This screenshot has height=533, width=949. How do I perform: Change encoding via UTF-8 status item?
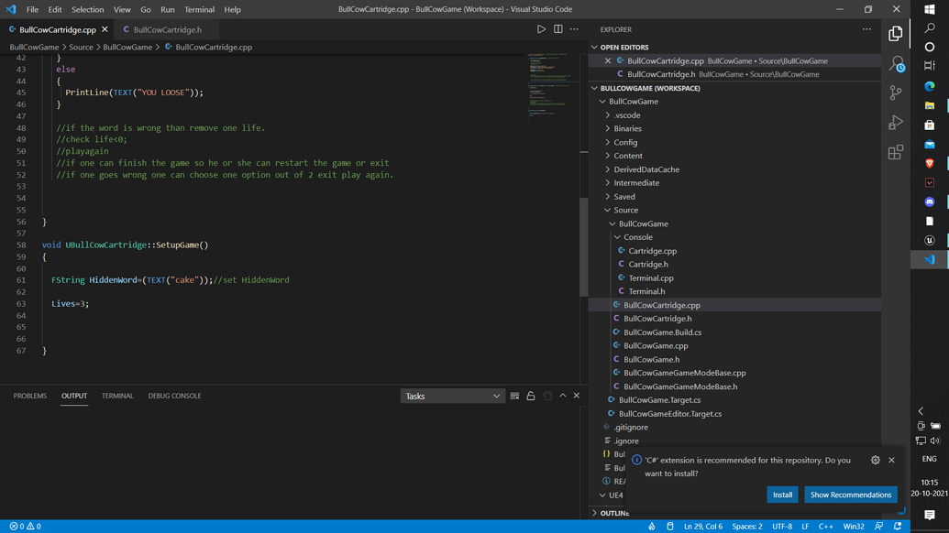pos(782,527)
